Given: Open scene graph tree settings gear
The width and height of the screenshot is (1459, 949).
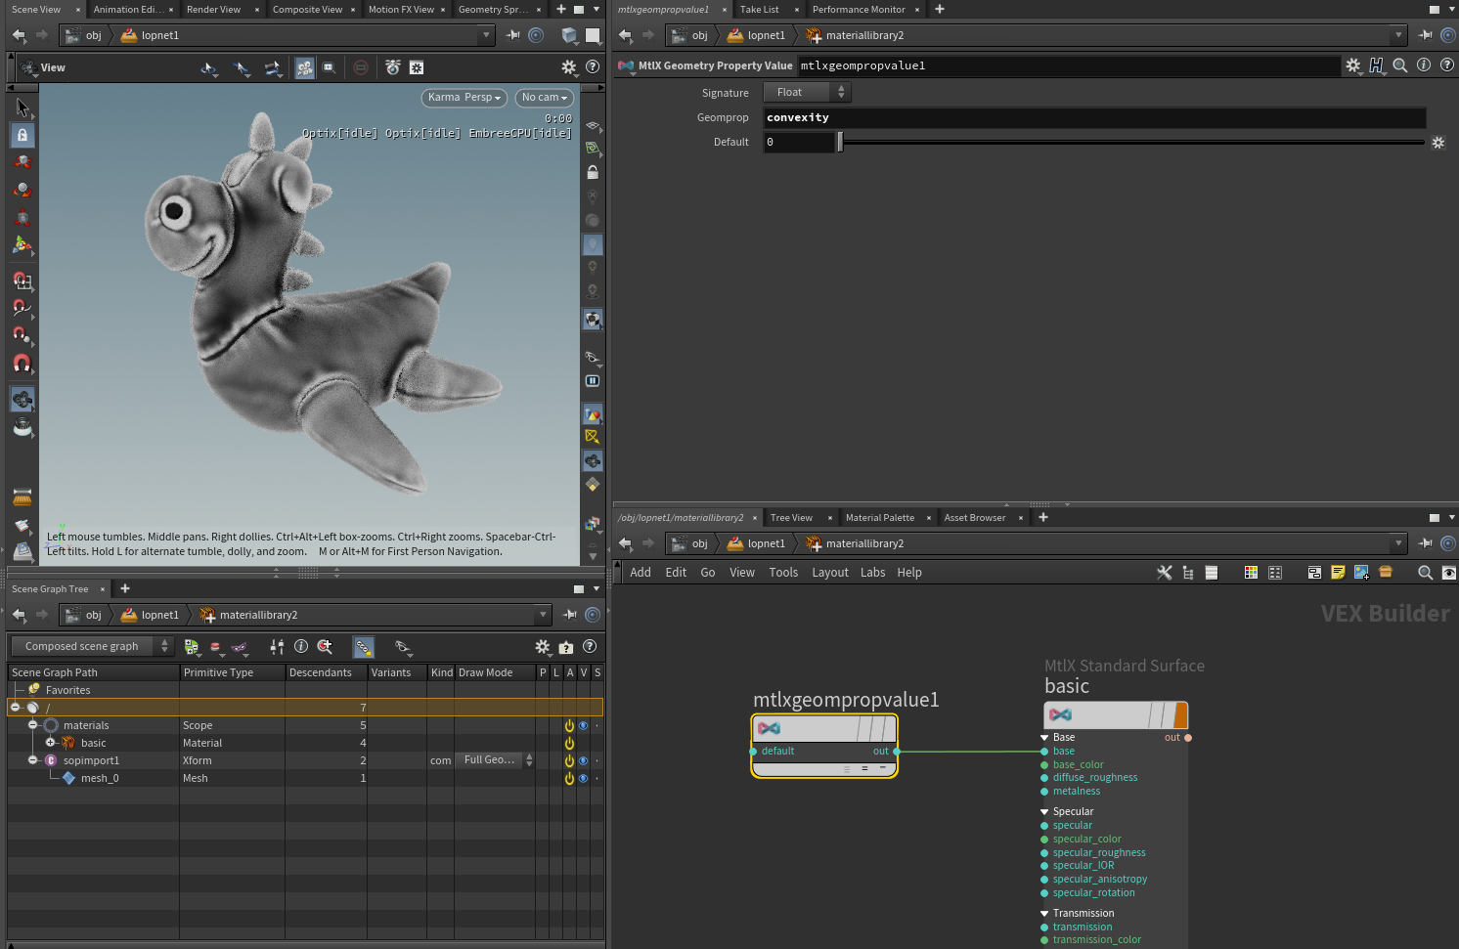Looking at the screenshot, I should tap(543, 646).
